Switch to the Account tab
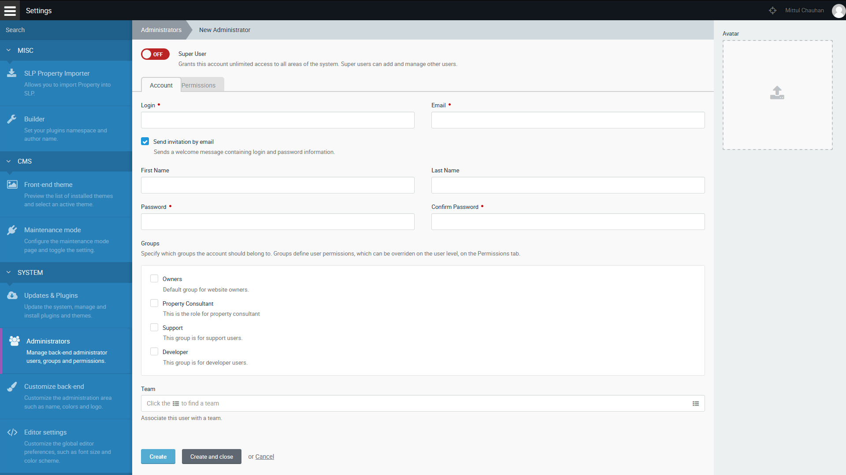This screenshot has width=846, height=475. click(161, 85)
